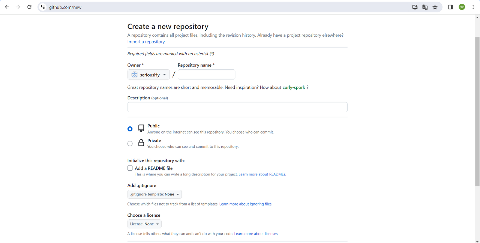
Task: Bookmark this page with the star icon
Action: [435, 7]
